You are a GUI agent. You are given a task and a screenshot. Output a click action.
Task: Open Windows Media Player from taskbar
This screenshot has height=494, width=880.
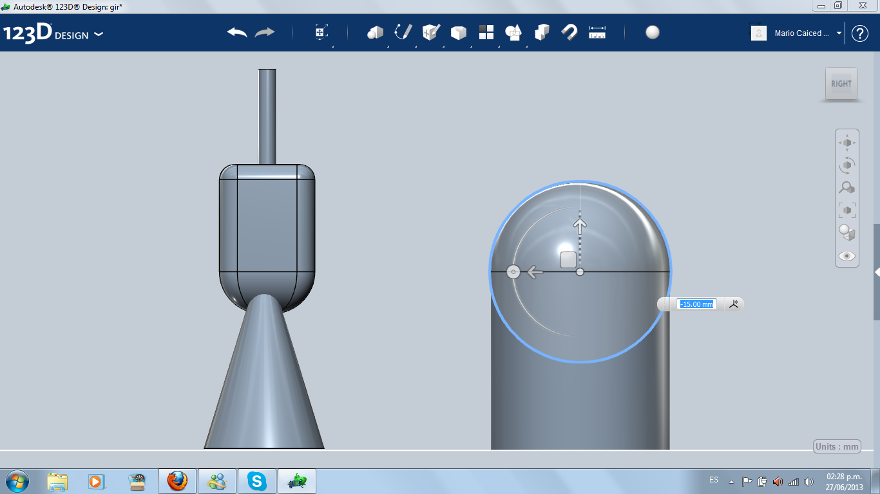coord(96,481)
